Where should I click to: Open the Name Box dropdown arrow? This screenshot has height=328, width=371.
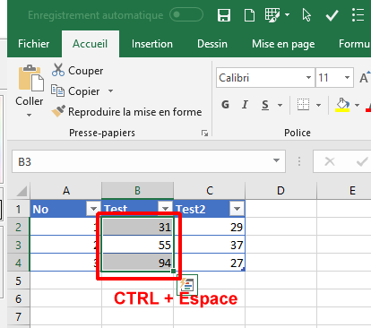pyautogui.click(x=277, y=161)
